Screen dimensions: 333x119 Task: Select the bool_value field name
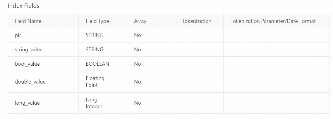click(x=28, y=64)
